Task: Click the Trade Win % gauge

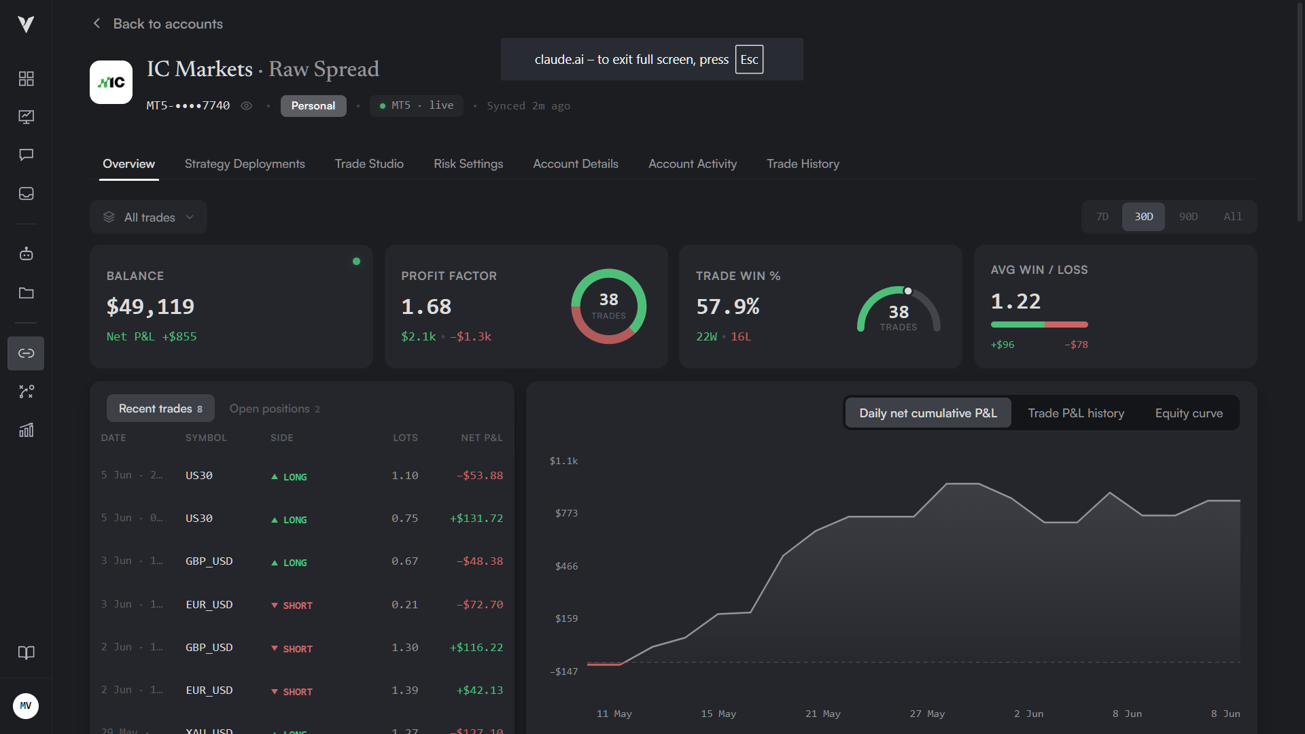Action: coord(899,310)
